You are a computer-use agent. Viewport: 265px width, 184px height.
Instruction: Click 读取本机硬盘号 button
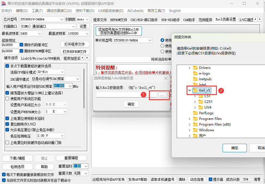[163, 179]
